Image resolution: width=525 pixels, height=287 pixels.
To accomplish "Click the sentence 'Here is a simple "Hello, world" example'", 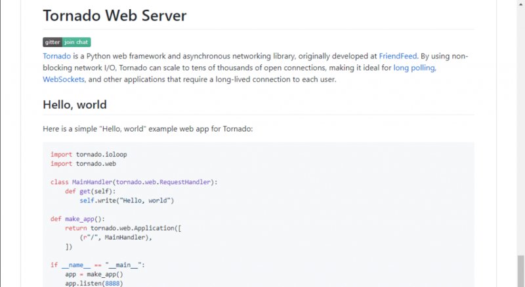I will pyautogui.click(x=148, y=129).
